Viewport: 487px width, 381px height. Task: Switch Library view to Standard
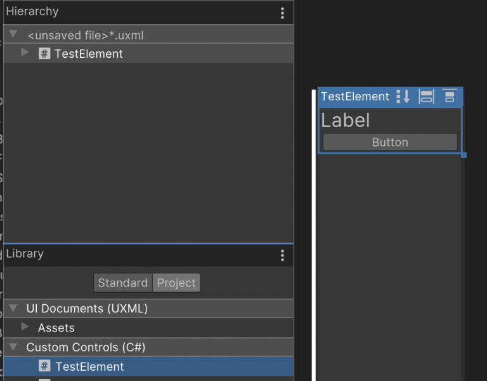click(122, 283)
